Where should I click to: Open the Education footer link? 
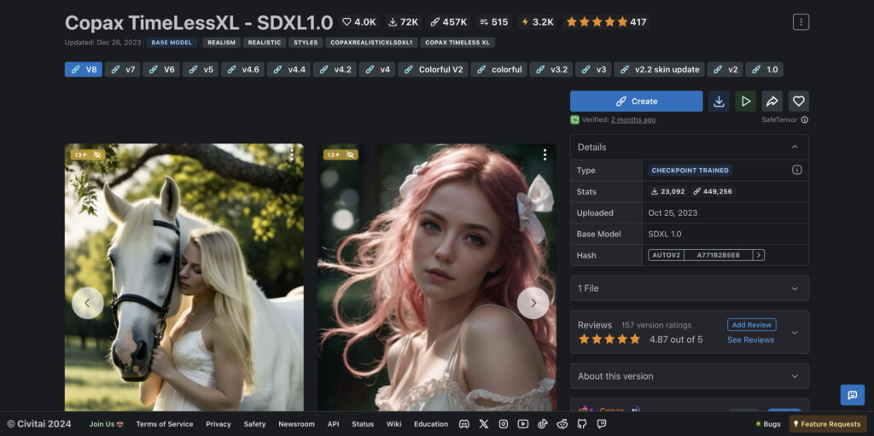point(431,424)
